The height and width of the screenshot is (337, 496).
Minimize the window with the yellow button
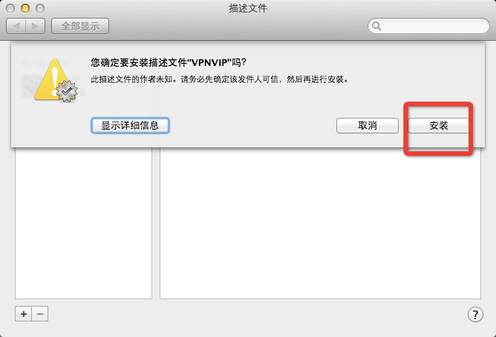[x=25, y=8]
